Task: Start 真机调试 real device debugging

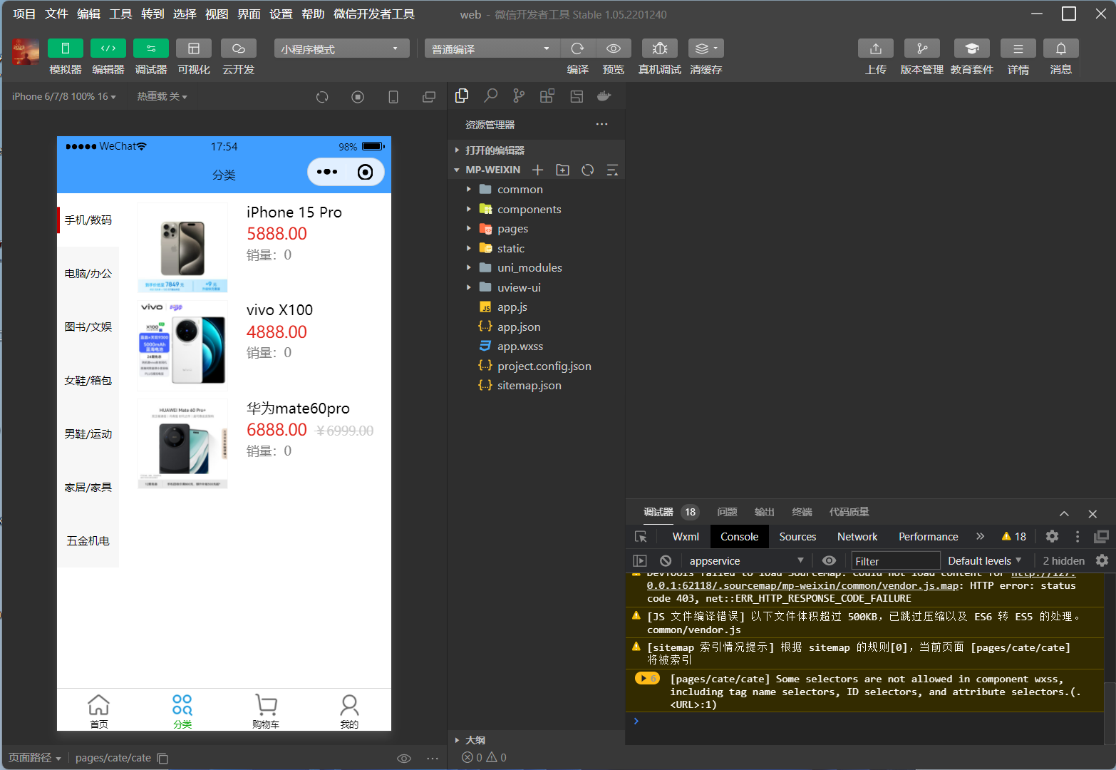Action: [x=660, y=48]
